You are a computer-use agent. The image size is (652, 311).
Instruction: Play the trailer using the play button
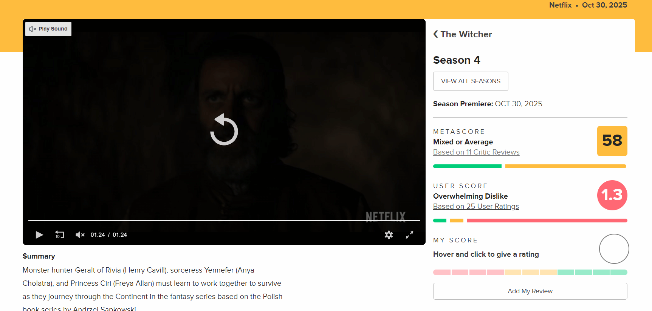[39, 235]
